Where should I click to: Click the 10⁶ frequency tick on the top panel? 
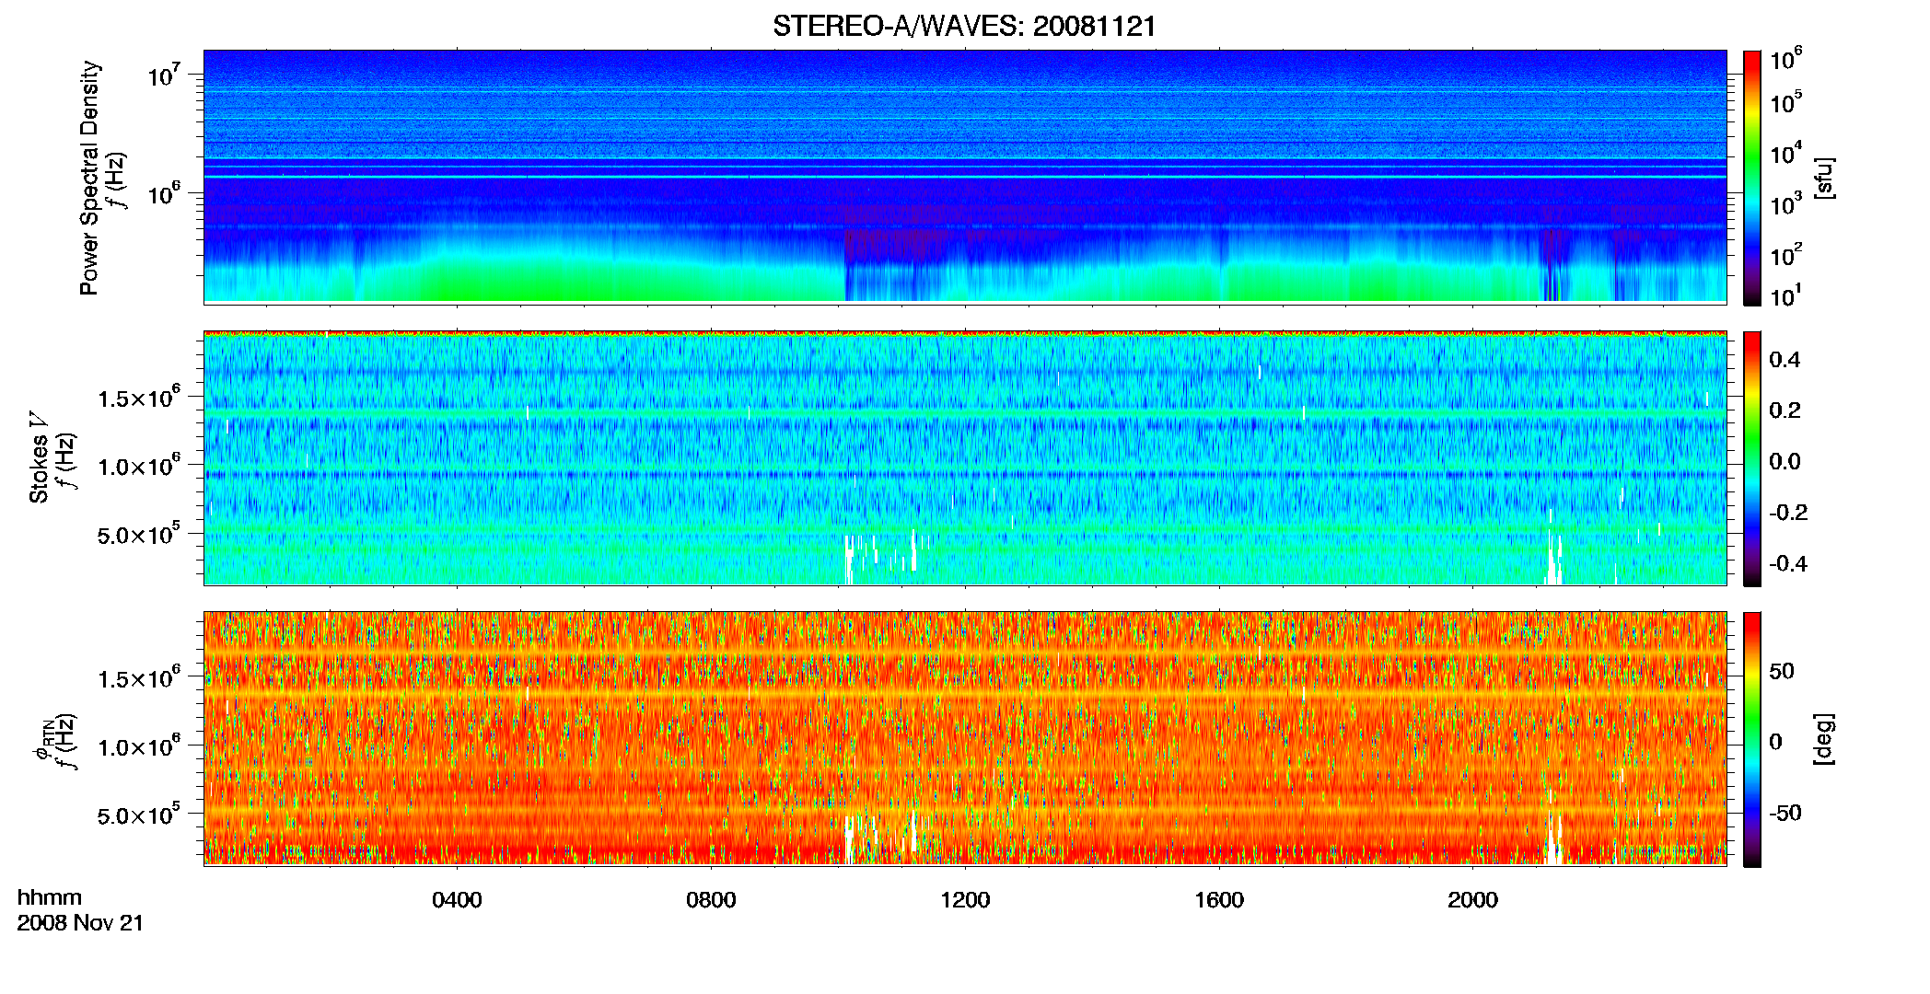coord(164,191)
